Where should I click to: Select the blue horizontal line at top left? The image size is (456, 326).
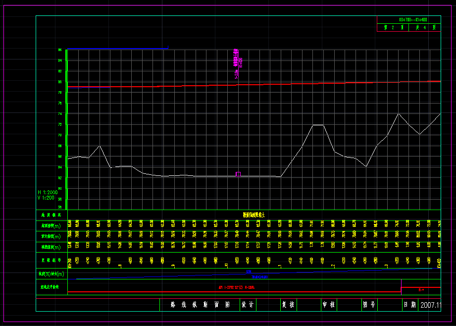tap(118, 49)
